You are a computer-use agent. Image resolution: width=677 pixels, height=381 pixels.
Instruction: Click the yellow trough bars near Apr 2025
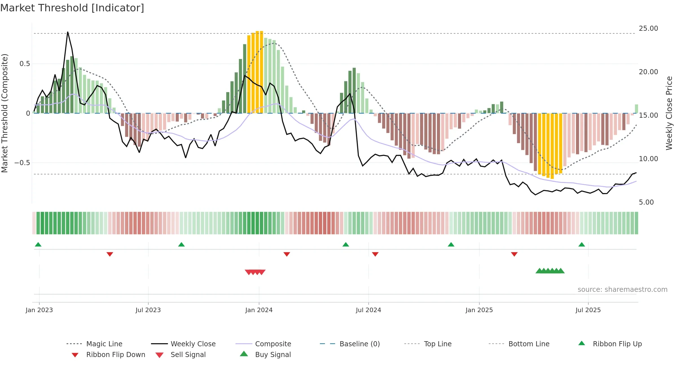coord(550,146)
